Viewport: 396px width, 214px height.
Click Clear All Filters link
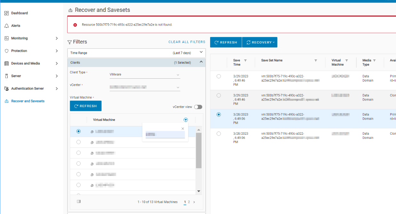point(187,42)
